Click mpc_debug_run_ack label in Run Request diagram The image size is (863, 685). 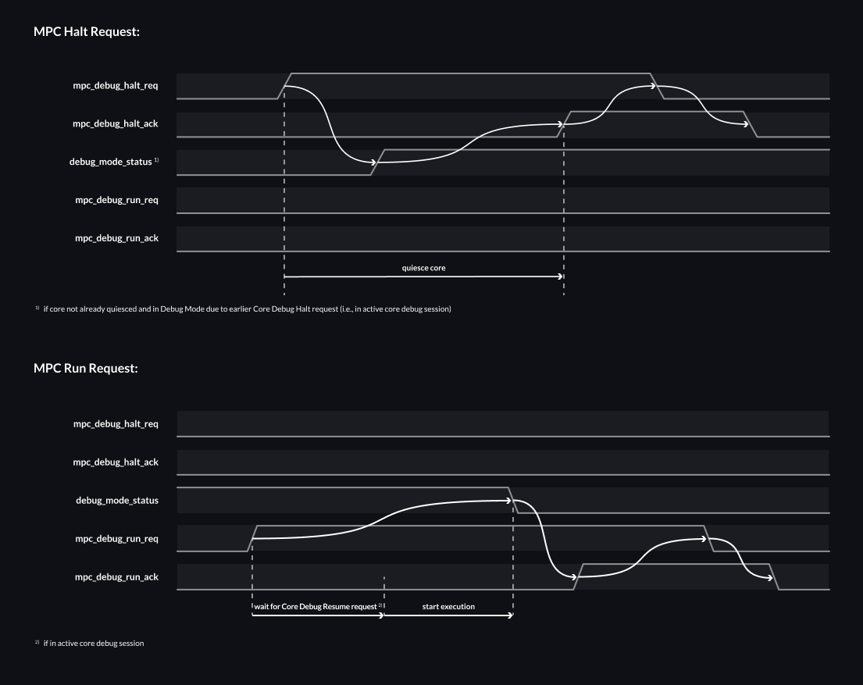pos(116,577)
